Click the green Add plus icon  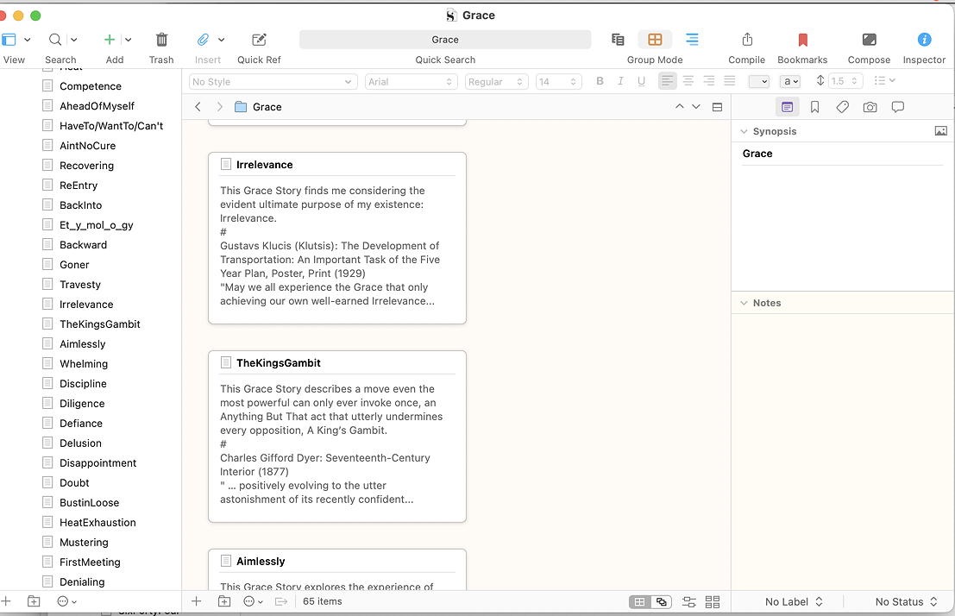[x=110, y=40]
